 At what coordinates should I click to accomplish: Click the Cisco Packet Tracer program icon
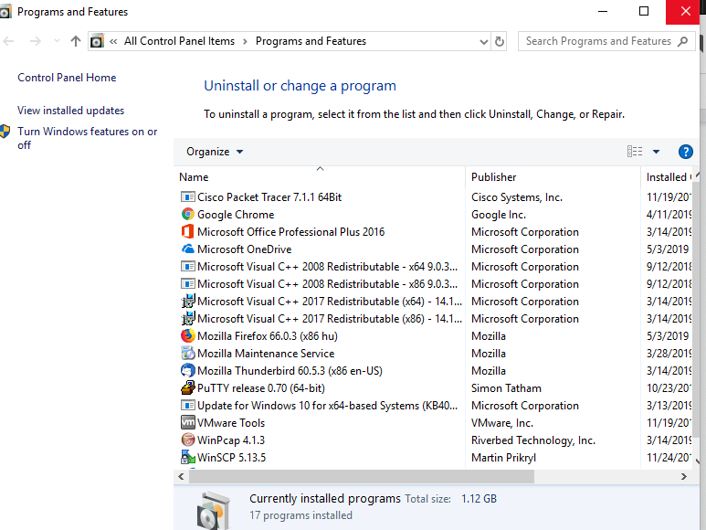click(x=188, y=197)
